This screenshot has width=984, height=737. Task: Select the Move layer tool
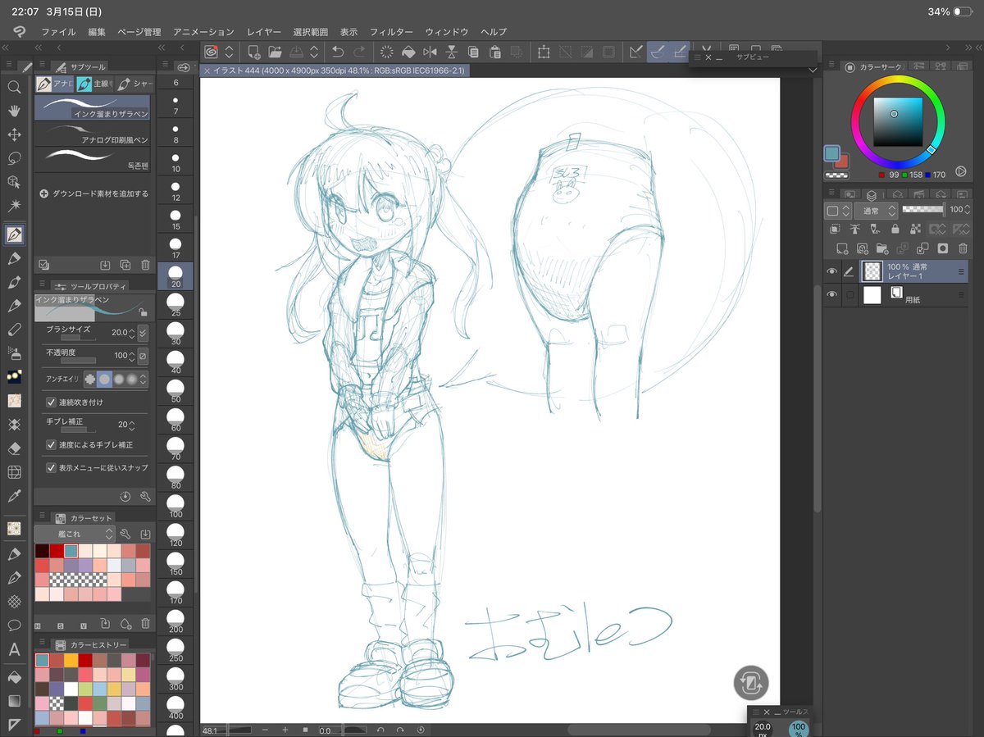tap(14, 134)
